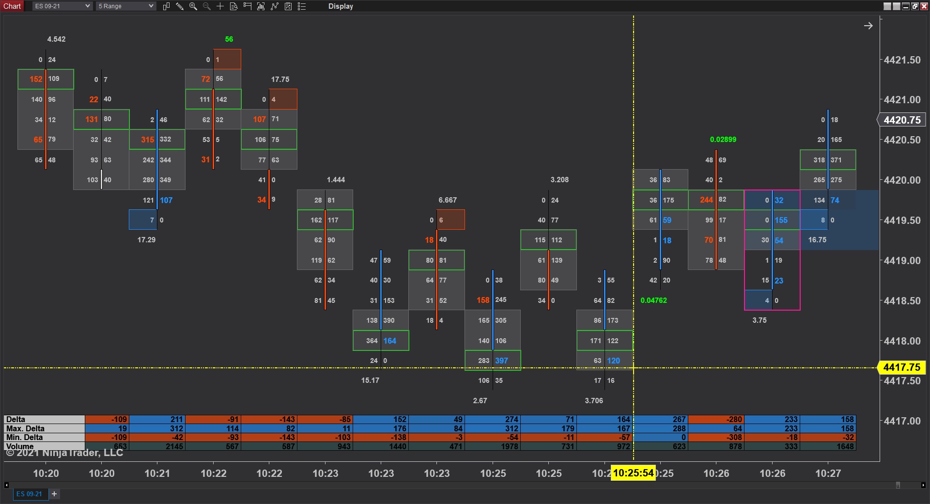Screen dimensions: 930x504
Task: Click the green 0.02899 ratio label
Action: point(723,140)
